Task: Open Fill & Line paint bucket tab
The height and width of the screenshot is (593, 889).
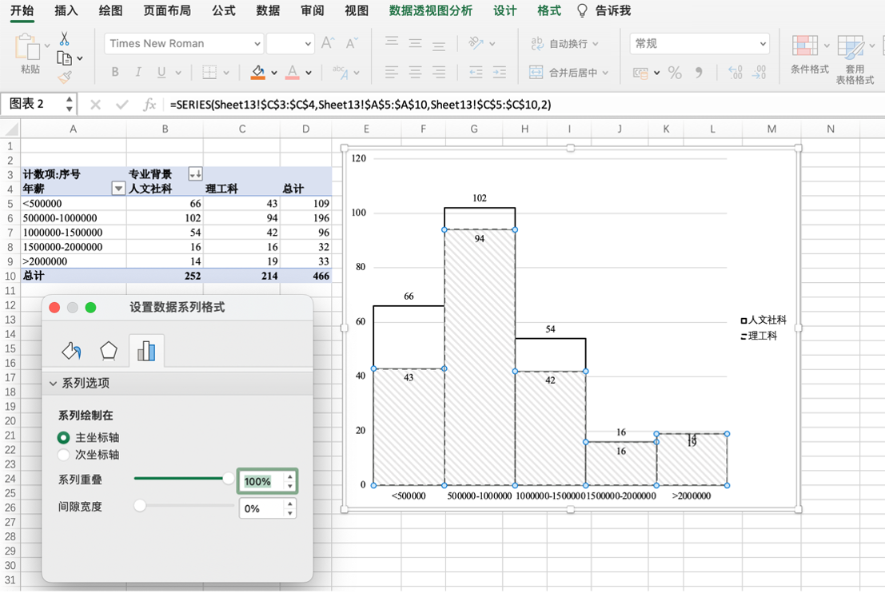Action: [x=71, y=351]
